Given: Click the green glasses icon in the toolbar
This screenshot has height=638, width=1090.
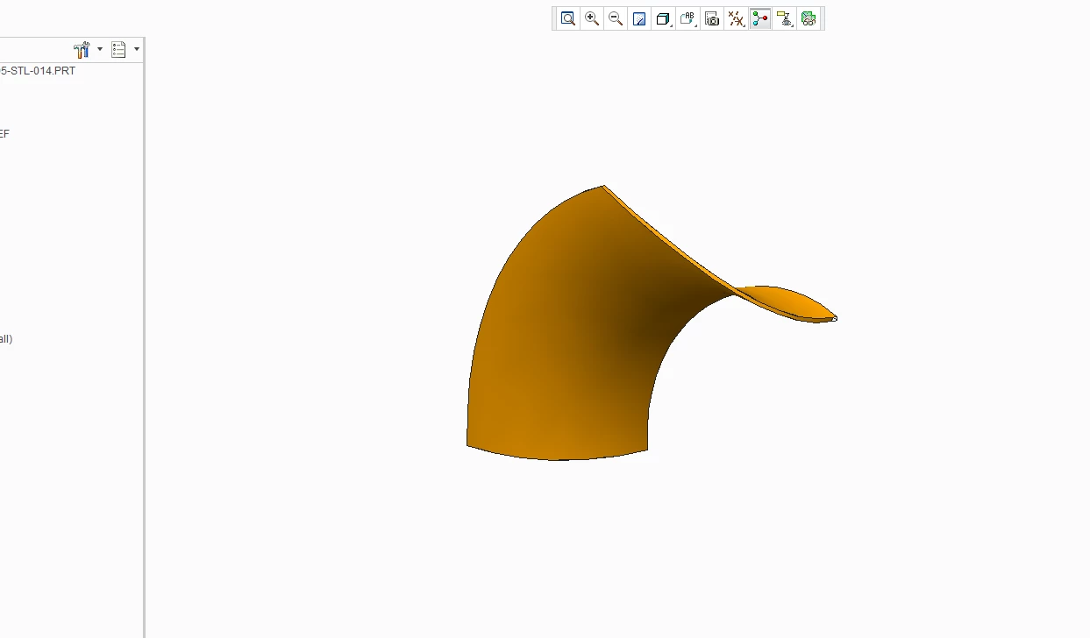Looking at the screenshot, I should tap(809, 18).
